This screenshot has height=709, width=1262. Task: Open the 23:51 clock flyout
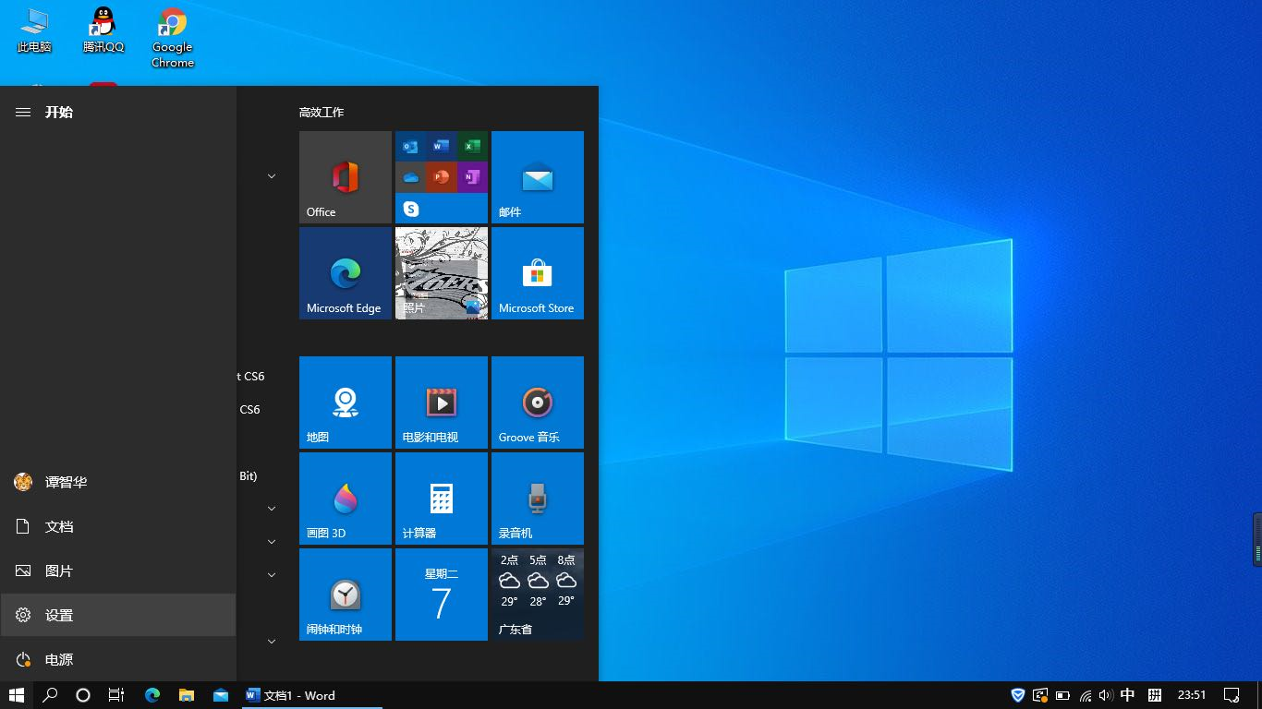[1192, 695]
